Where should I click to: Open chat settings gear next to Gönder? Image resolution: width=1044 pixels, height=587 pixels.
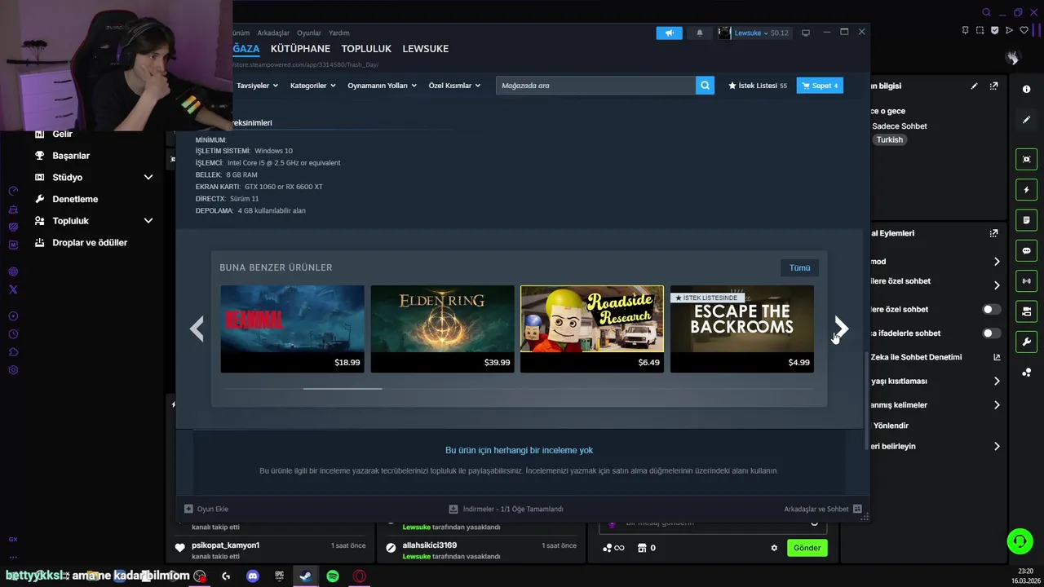coord(774,548)
